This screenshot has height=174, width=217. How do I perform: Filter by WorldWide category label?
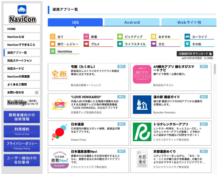(65, 52)
